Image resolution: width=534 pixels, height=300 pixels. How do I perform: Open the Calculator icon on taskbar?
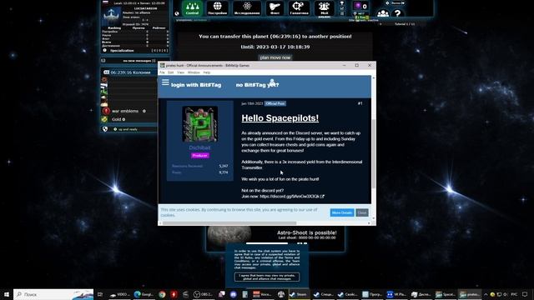tap(244, 294)
